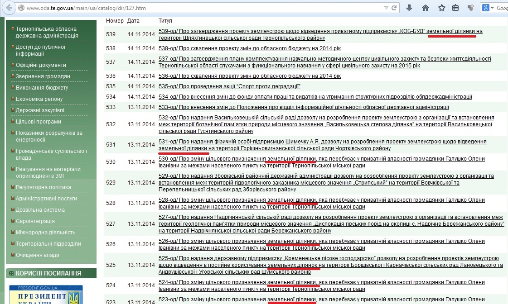
Task: Open document 529-од for Зборівська районна адміністрація
Action: tap(326, 183)
